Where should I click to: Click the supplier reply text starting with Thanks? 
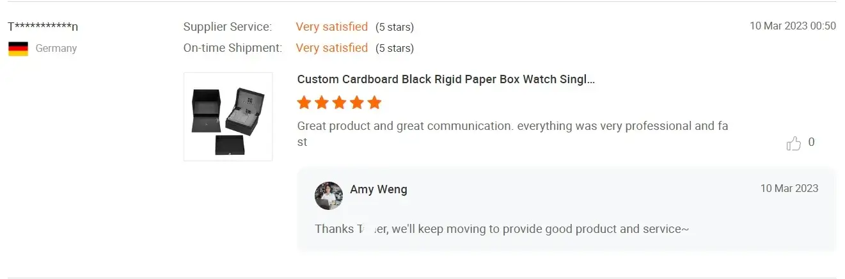[501, 228]
